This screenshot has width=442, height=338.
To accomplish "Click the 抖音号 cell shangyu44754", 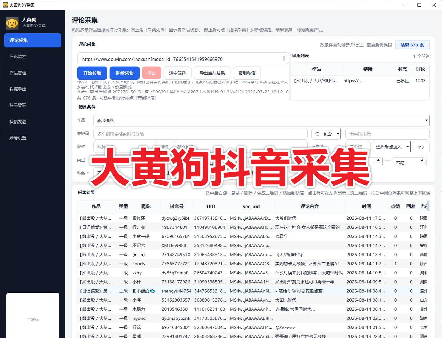I will 176,291.
